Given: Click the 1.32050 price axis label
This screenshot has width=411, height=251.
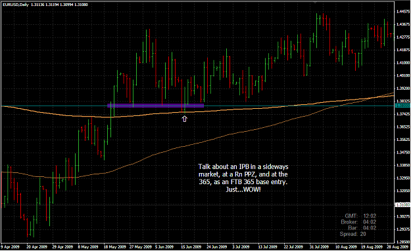Looking at the screenshot, I should (x=403, y=191).
